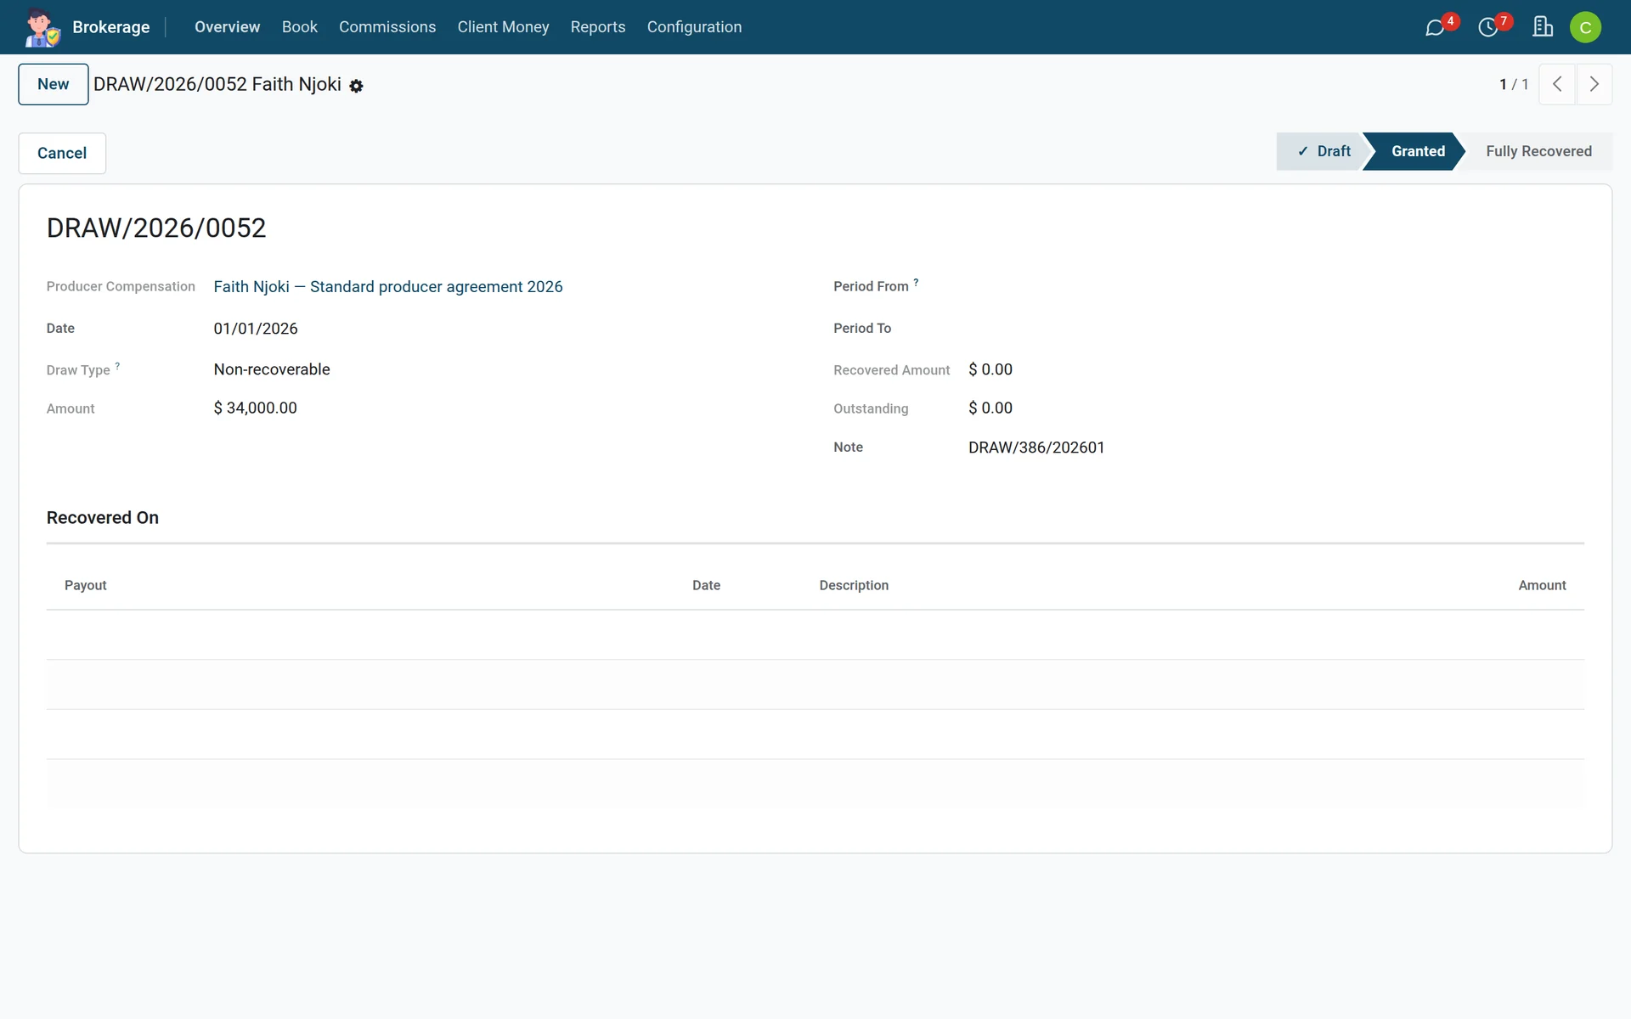
Task: Cancel this draw
Action: coord(62,153)
